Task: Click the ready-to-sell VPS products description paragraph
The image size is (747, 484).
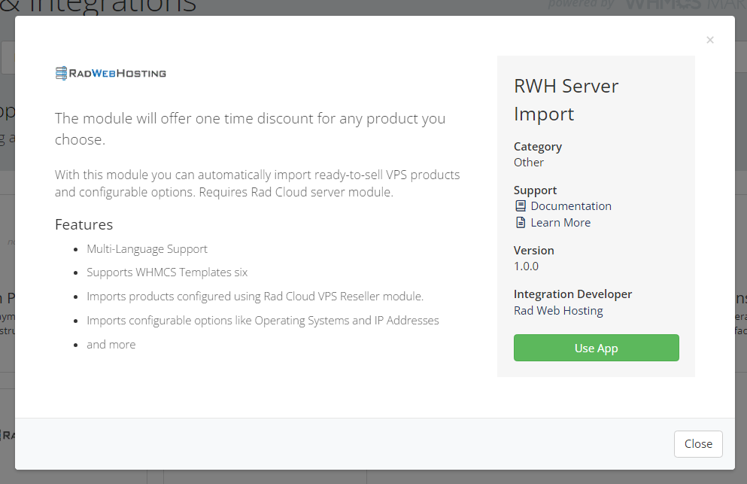Action: point(257,183)
